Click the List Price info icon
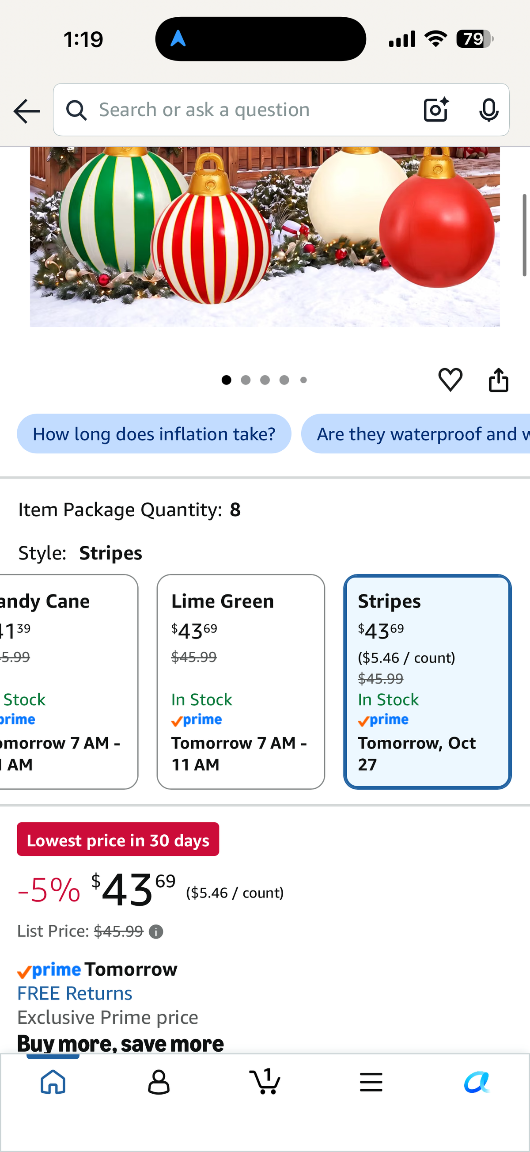The image size is (530, 1152). pos(156,932)
